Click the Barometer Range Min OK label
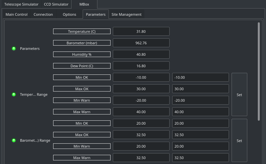The width and height of the screenshot is (266, 164). tap(82, 123)
